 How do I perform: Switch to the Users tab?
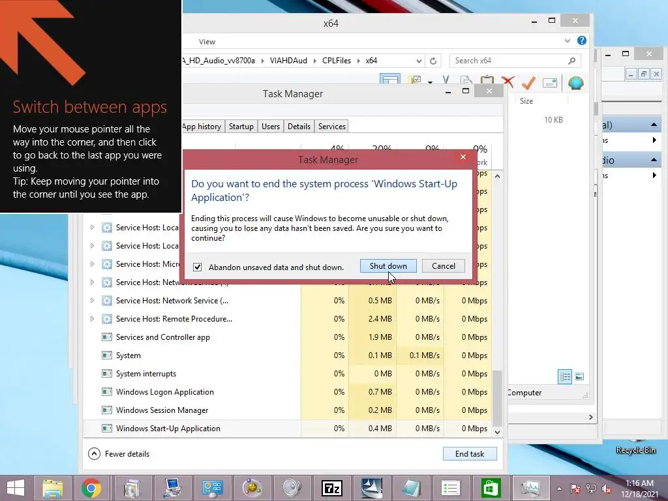tap(271, 127)
